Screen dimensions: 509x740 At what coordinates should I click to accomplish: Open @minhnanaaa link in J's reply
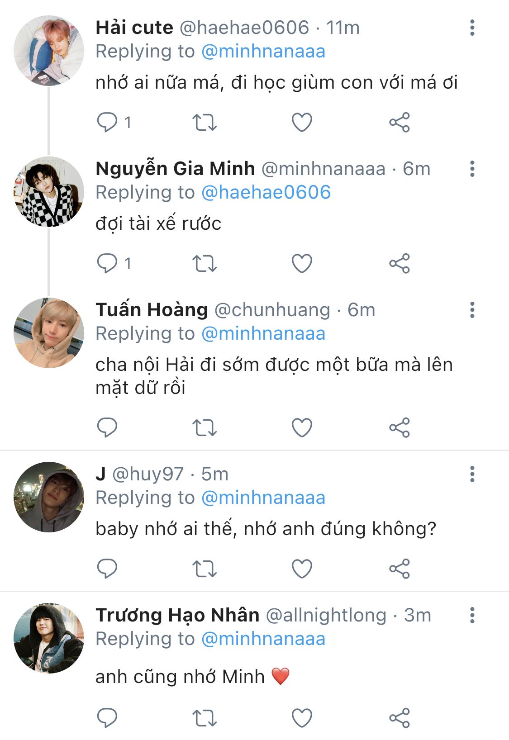point(263,498)
